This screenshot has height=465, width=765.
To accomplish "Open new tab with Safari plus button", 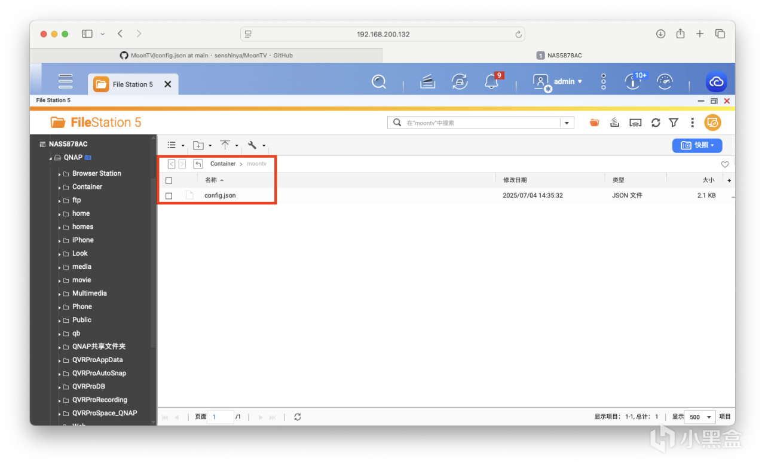I will [x=700, y=34].
